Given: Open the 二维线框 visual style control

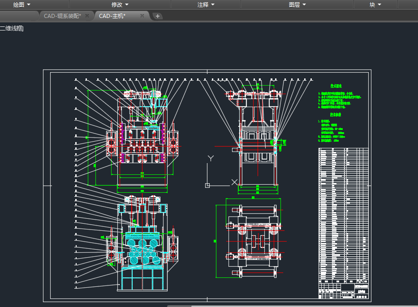Looking at the screenshot, I should (x=12, y=29).
